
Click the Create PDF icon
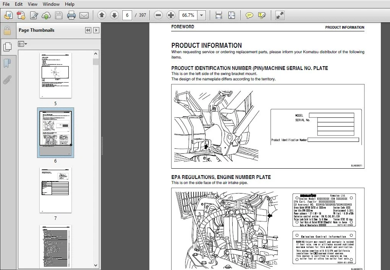pyautogui.click(x=21, y=15)
